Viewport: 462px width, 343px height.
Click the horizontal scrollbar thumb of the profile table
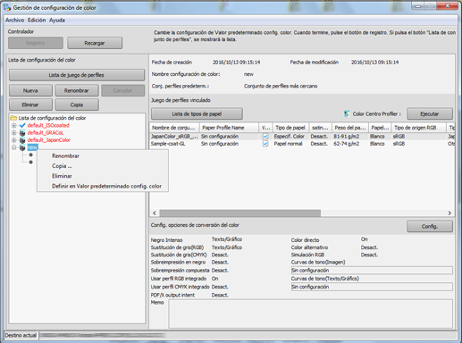(240, 213)
